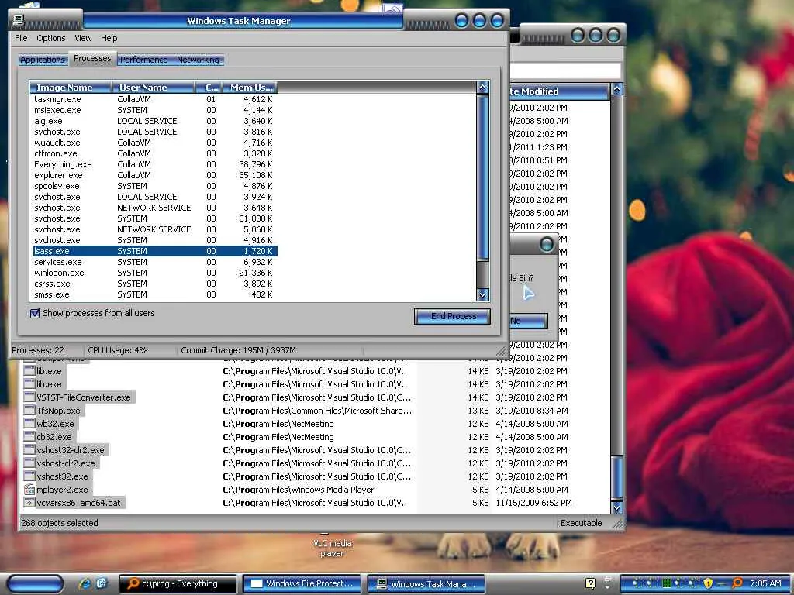Click the second quick launch browser icon
The width and height of the screenshot is (794, 595).
(102, 583)
